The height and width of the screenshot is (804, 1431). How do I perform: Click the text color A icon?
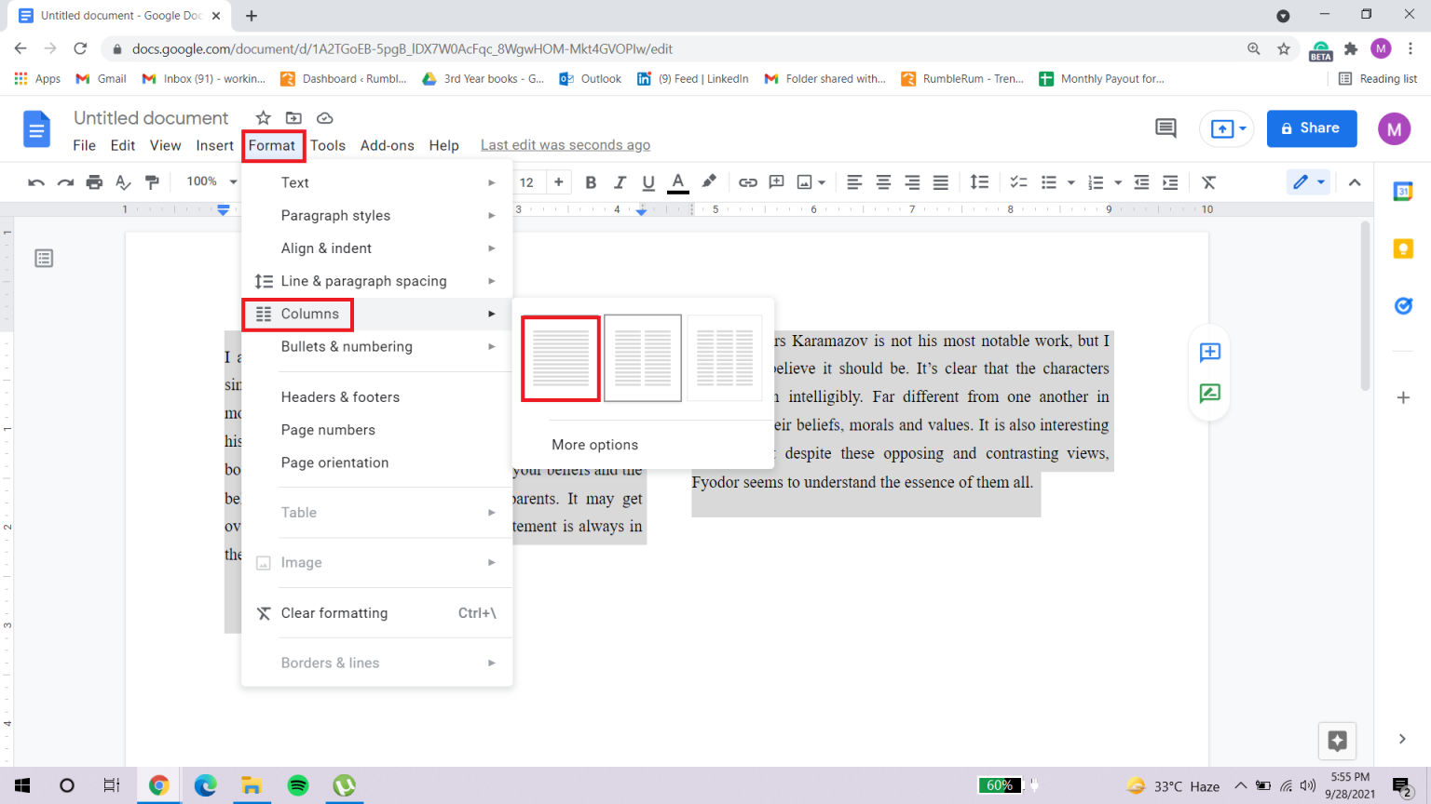(x=678, y=182)
